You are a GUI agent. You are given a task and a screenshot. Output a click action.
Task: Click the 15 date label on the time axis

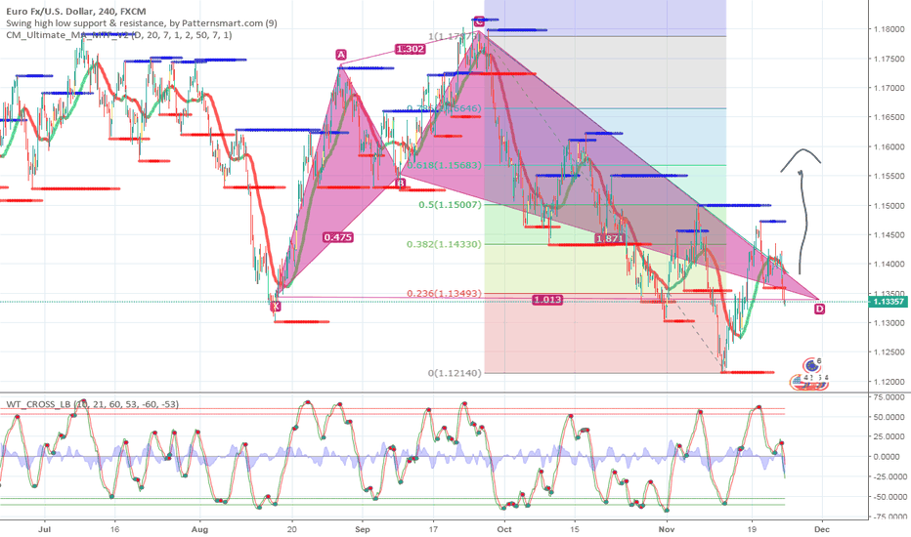tap(575, 529)
